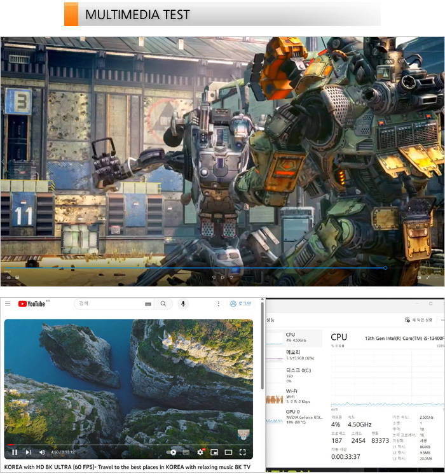This screenshot has height=476, width=445.
Task: Select Memory in the performance list
Action: (x=293, y=354)
